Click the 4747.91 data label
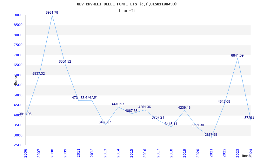 pos(91,97)
